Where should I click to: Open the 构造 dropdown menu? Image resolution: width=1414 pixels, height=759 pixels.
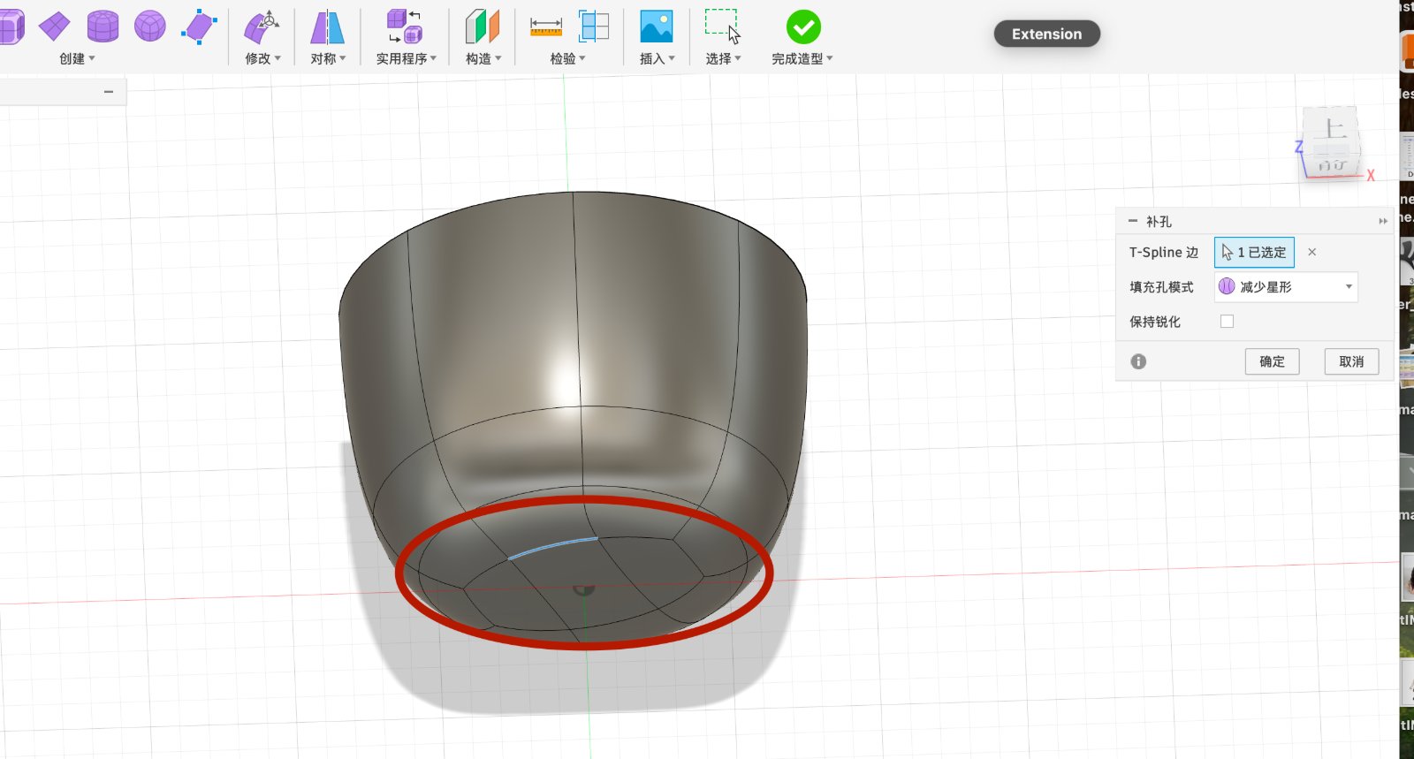coord(483,58)
